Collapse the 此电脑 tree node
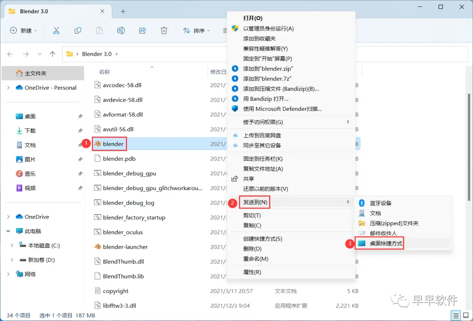This screenshot has height=321, width=473. tap(8, 231)
